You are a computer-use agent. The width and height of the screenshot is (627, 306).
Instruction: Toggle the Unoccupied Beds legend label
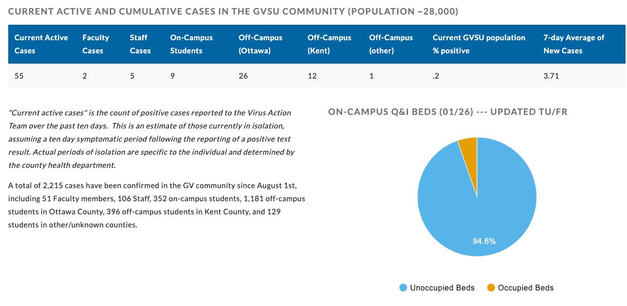click(x=442, y=288)
